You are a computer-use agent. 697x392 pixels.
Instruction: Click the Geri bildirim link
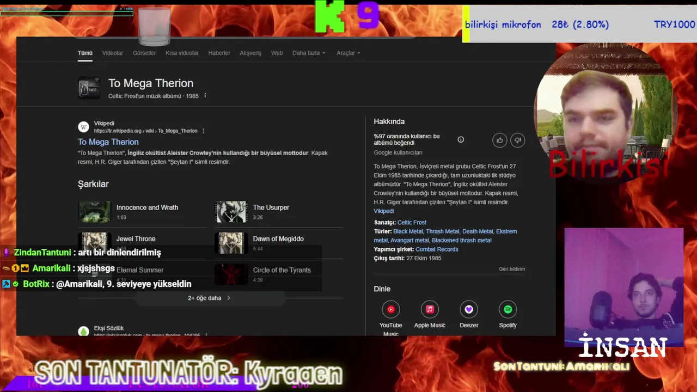pos(512,269)
